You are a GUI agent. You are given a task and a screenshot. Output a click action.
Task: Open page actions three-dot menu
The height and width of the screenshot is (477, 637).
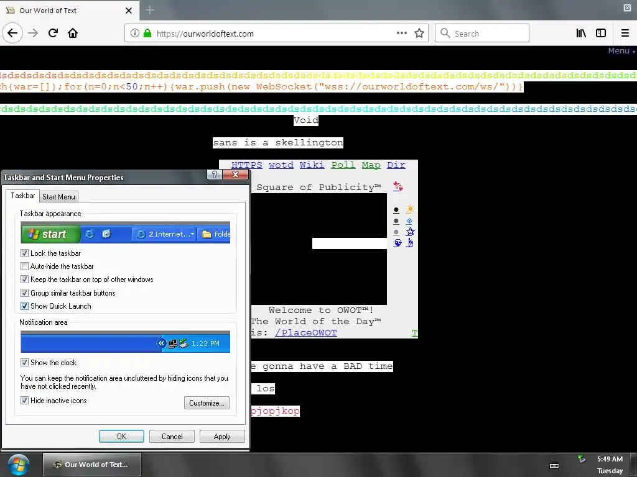401,34
